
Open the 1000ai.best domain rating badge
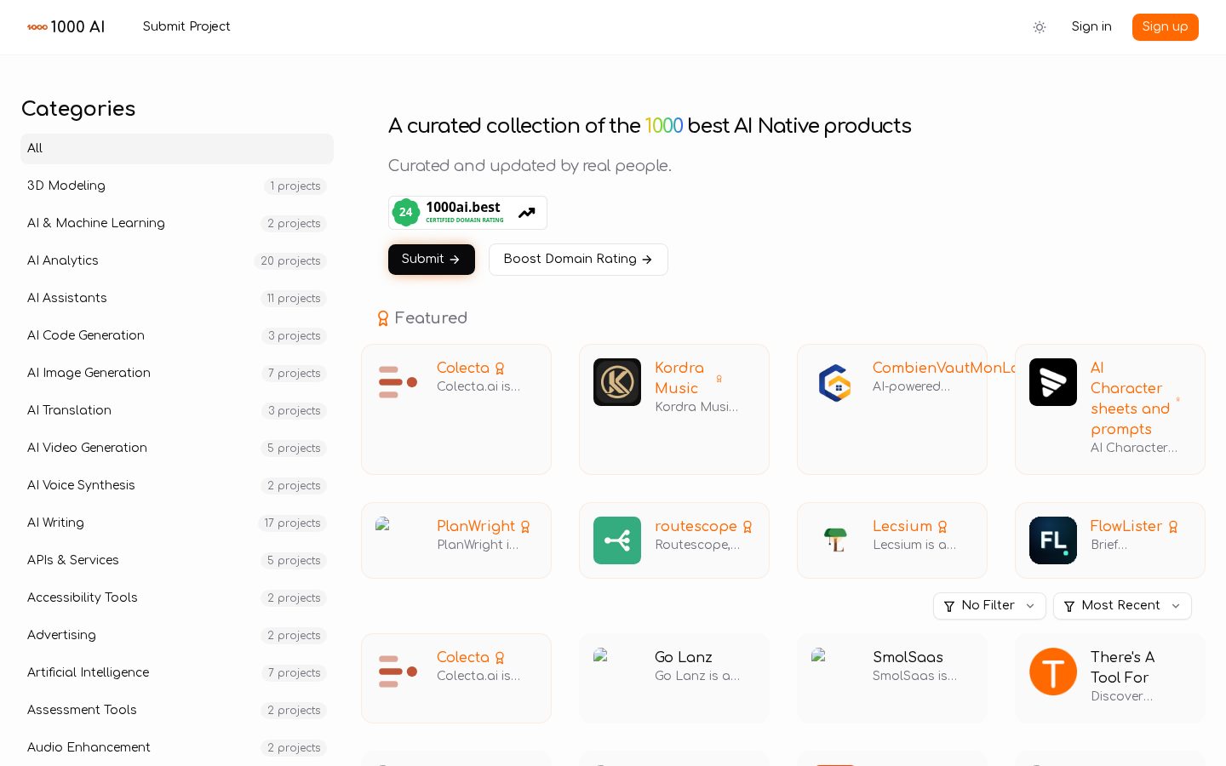click(x=467, y=213)
